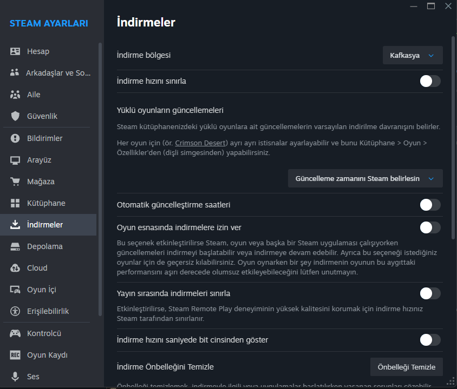Click the Hesap account card icon
Screen dimensions: 457x389
coord(15,51)
